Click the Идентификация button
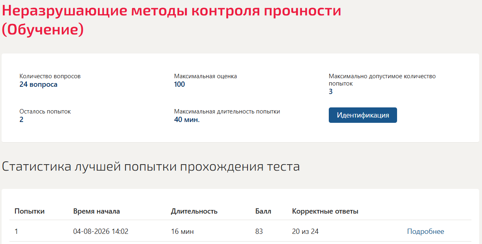 click(x=363, y=115)
